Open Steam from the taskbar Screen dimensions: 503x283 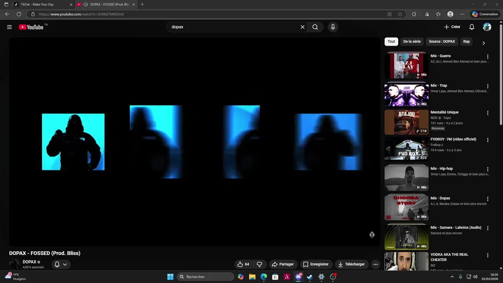pos(310,277)
